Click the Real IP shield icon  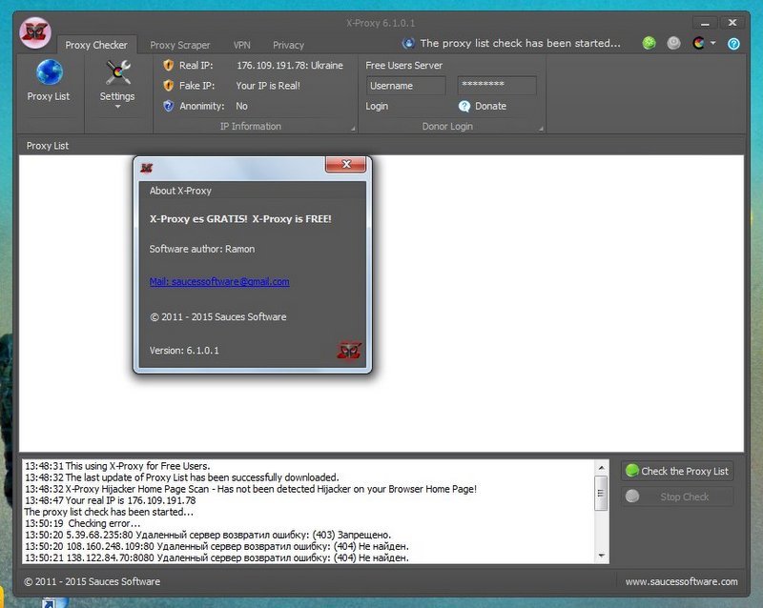[169, 65]
